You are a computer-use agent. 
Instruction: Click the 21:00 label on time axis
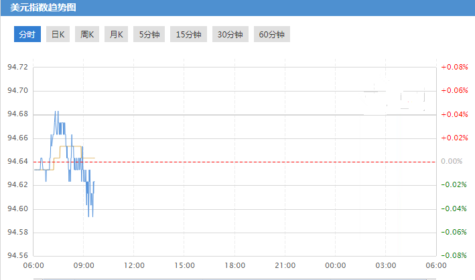click(x=285, y=265)
